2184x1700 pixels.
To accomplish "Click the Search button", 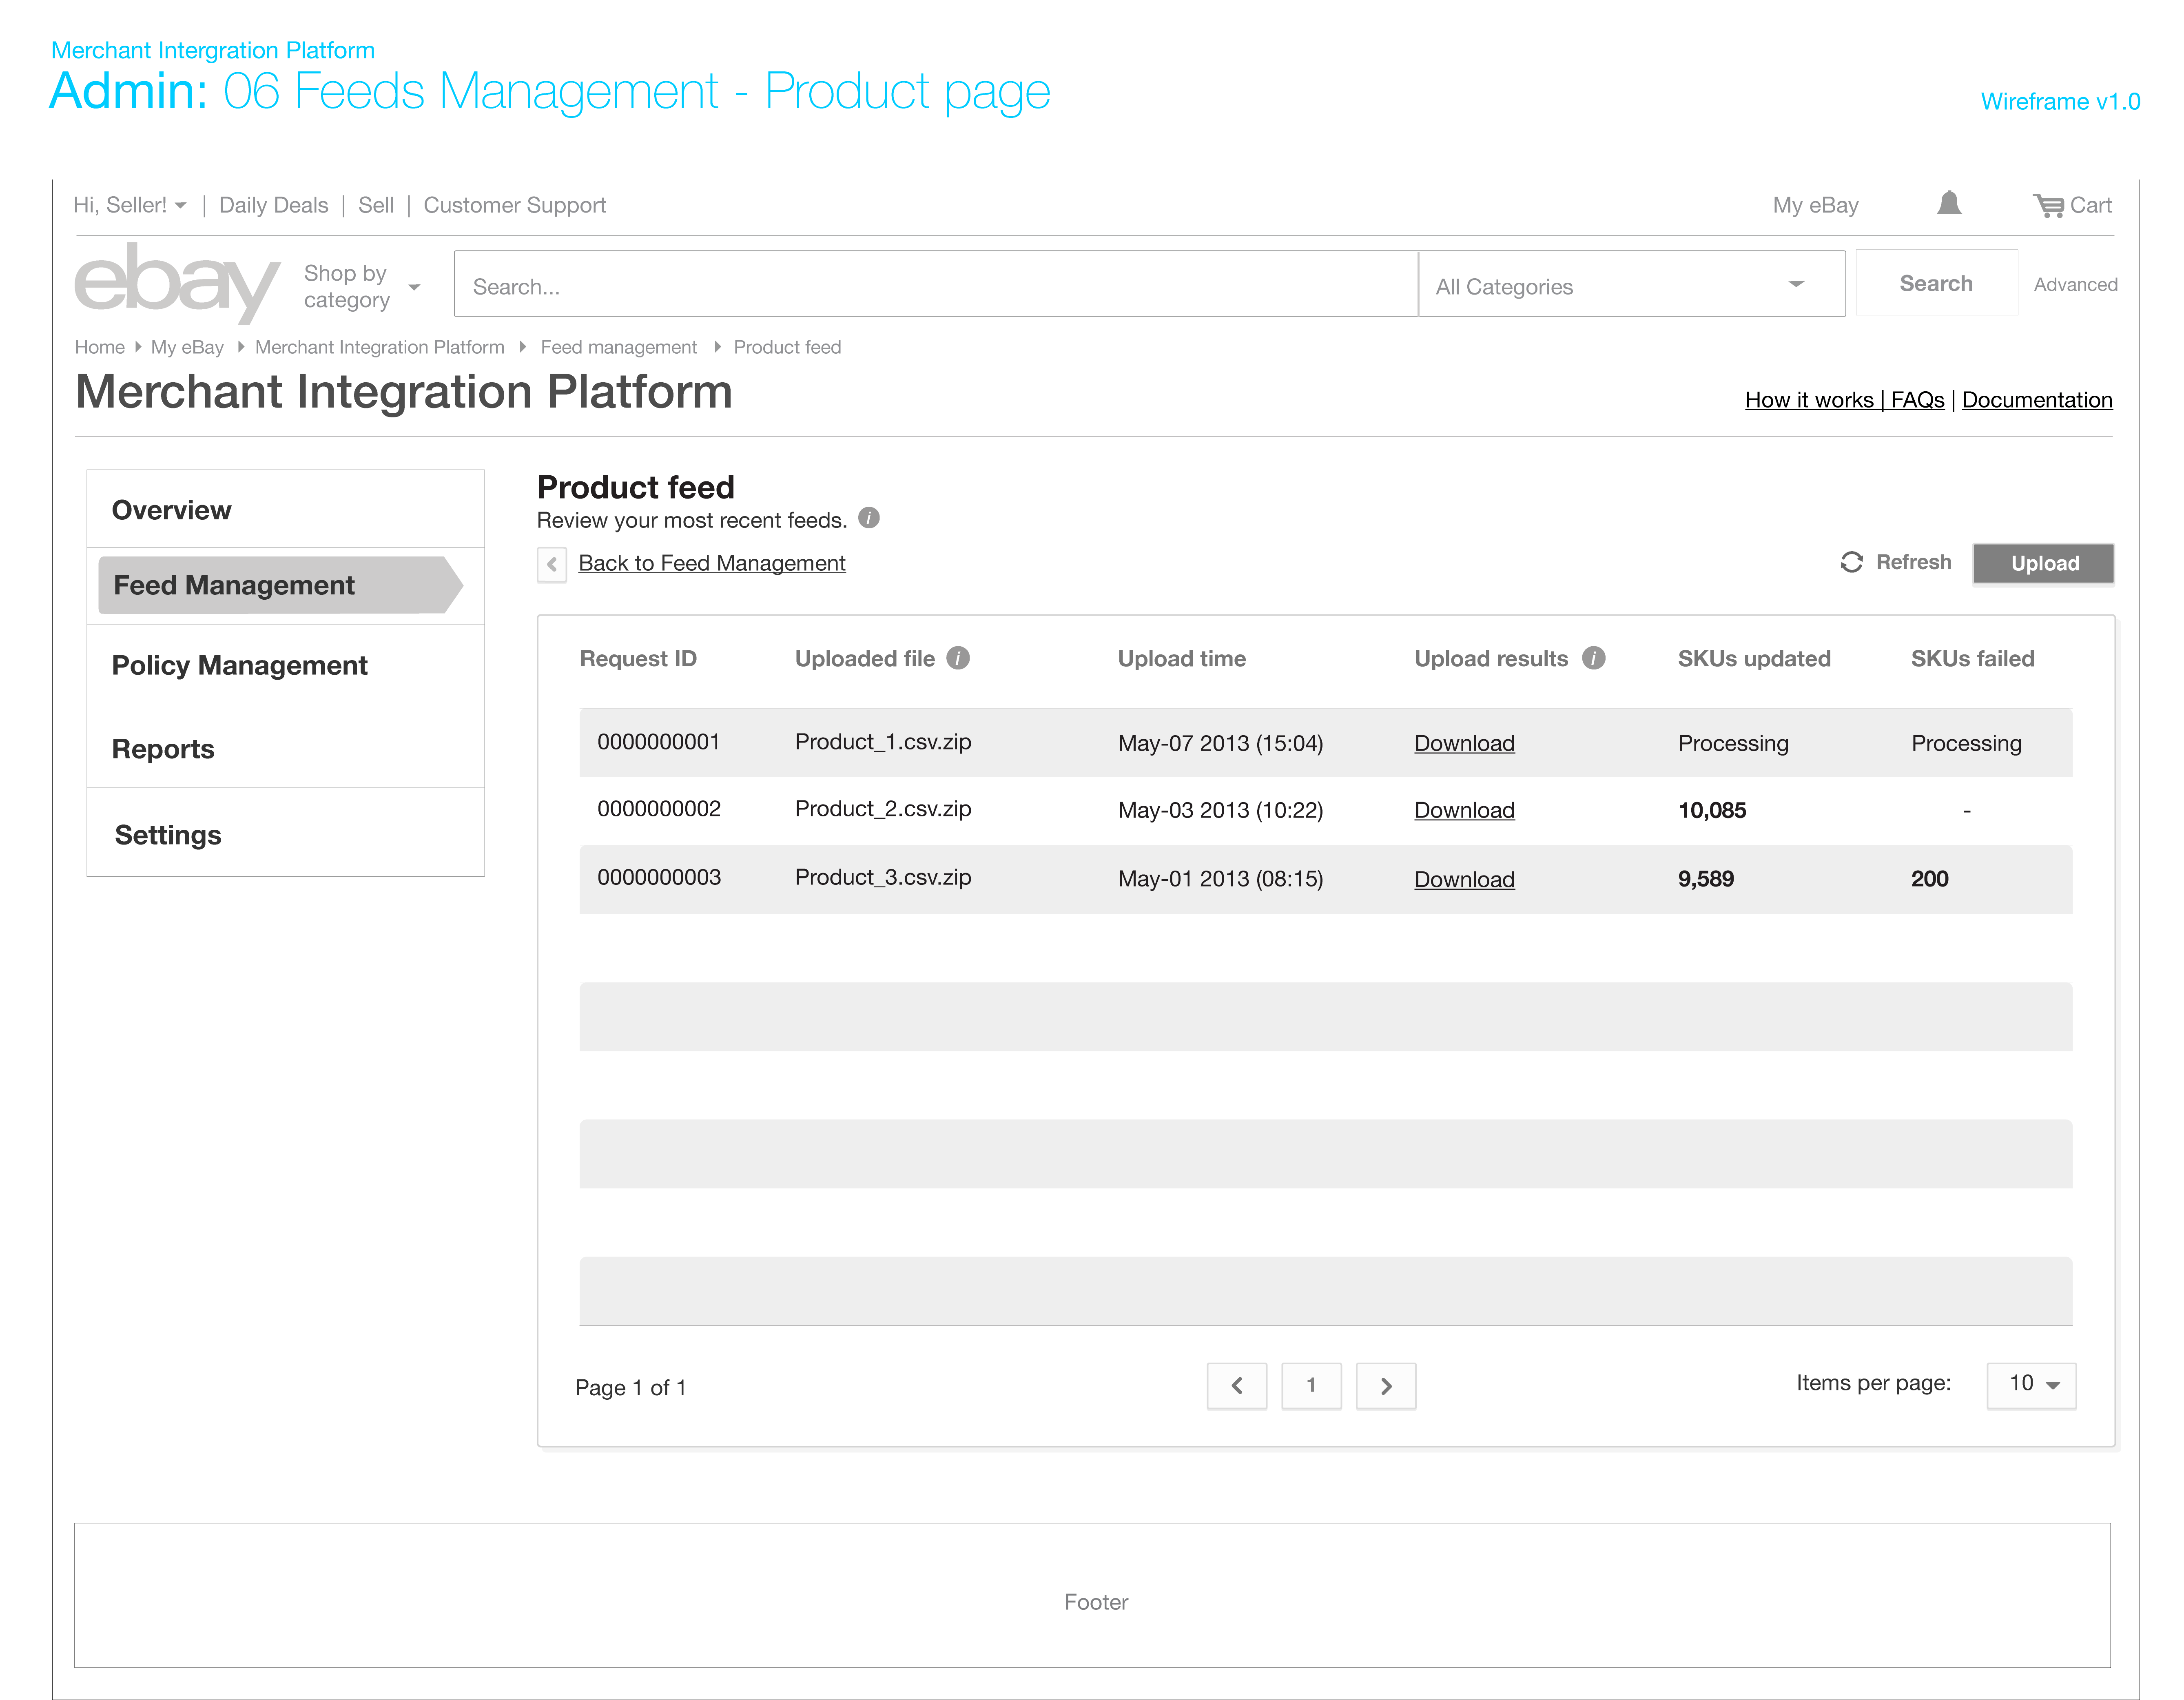I will (1936, 284).
